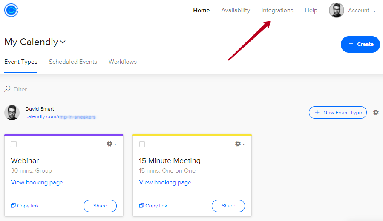
Task: Switch to the Workflows tab
Action: (x=123, y=62)
